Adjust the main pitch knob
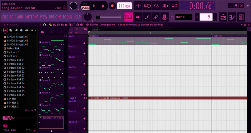The height and width of the screenshot is (133, 251). coord(88,17)
